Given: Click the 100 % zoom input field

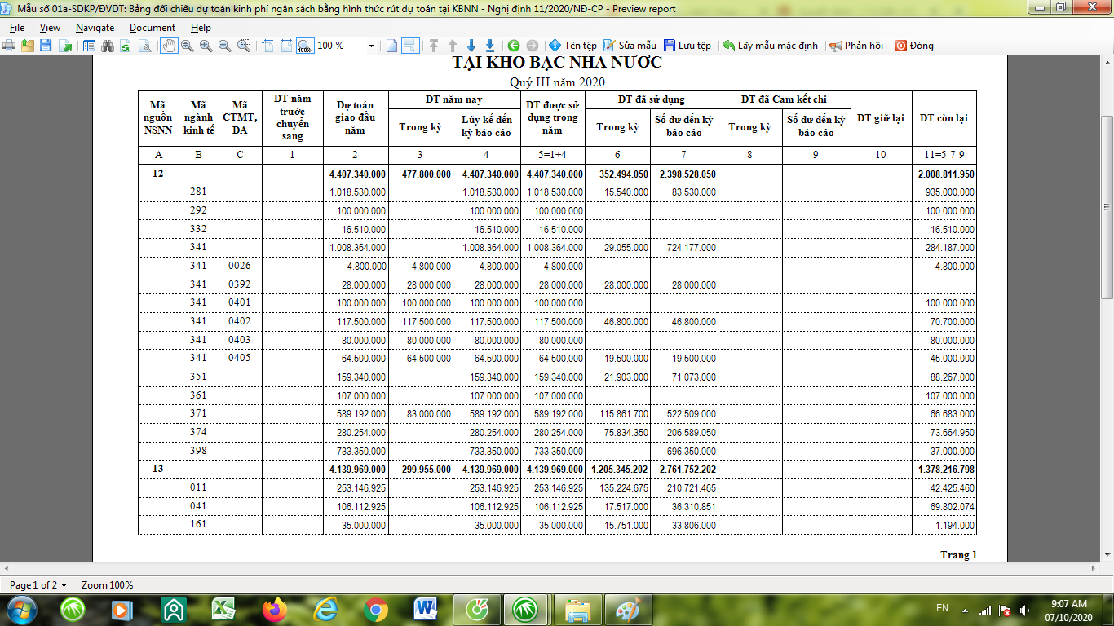Looking at the screenshot, I should [x=341, y=46].
